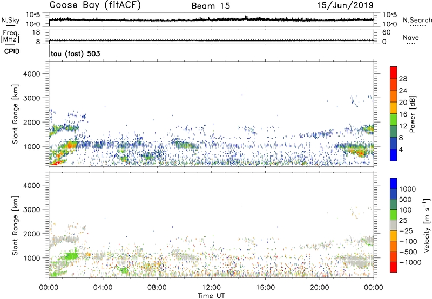The width and height of the screenshot is (432, 299).
Task: Click the "Time UT" axis label
Action: pos(211,296)
